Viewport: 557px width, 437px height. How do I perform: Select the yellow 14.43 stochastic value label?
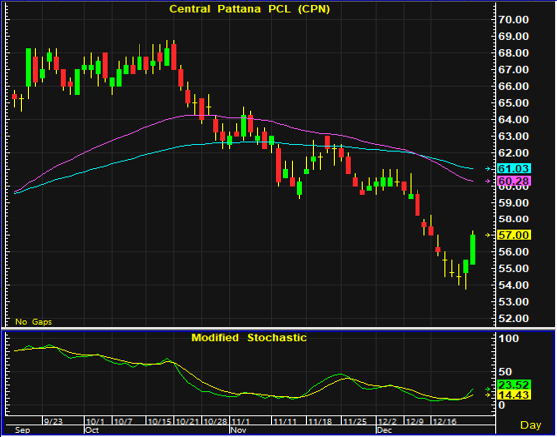click(x=514, y=395)
